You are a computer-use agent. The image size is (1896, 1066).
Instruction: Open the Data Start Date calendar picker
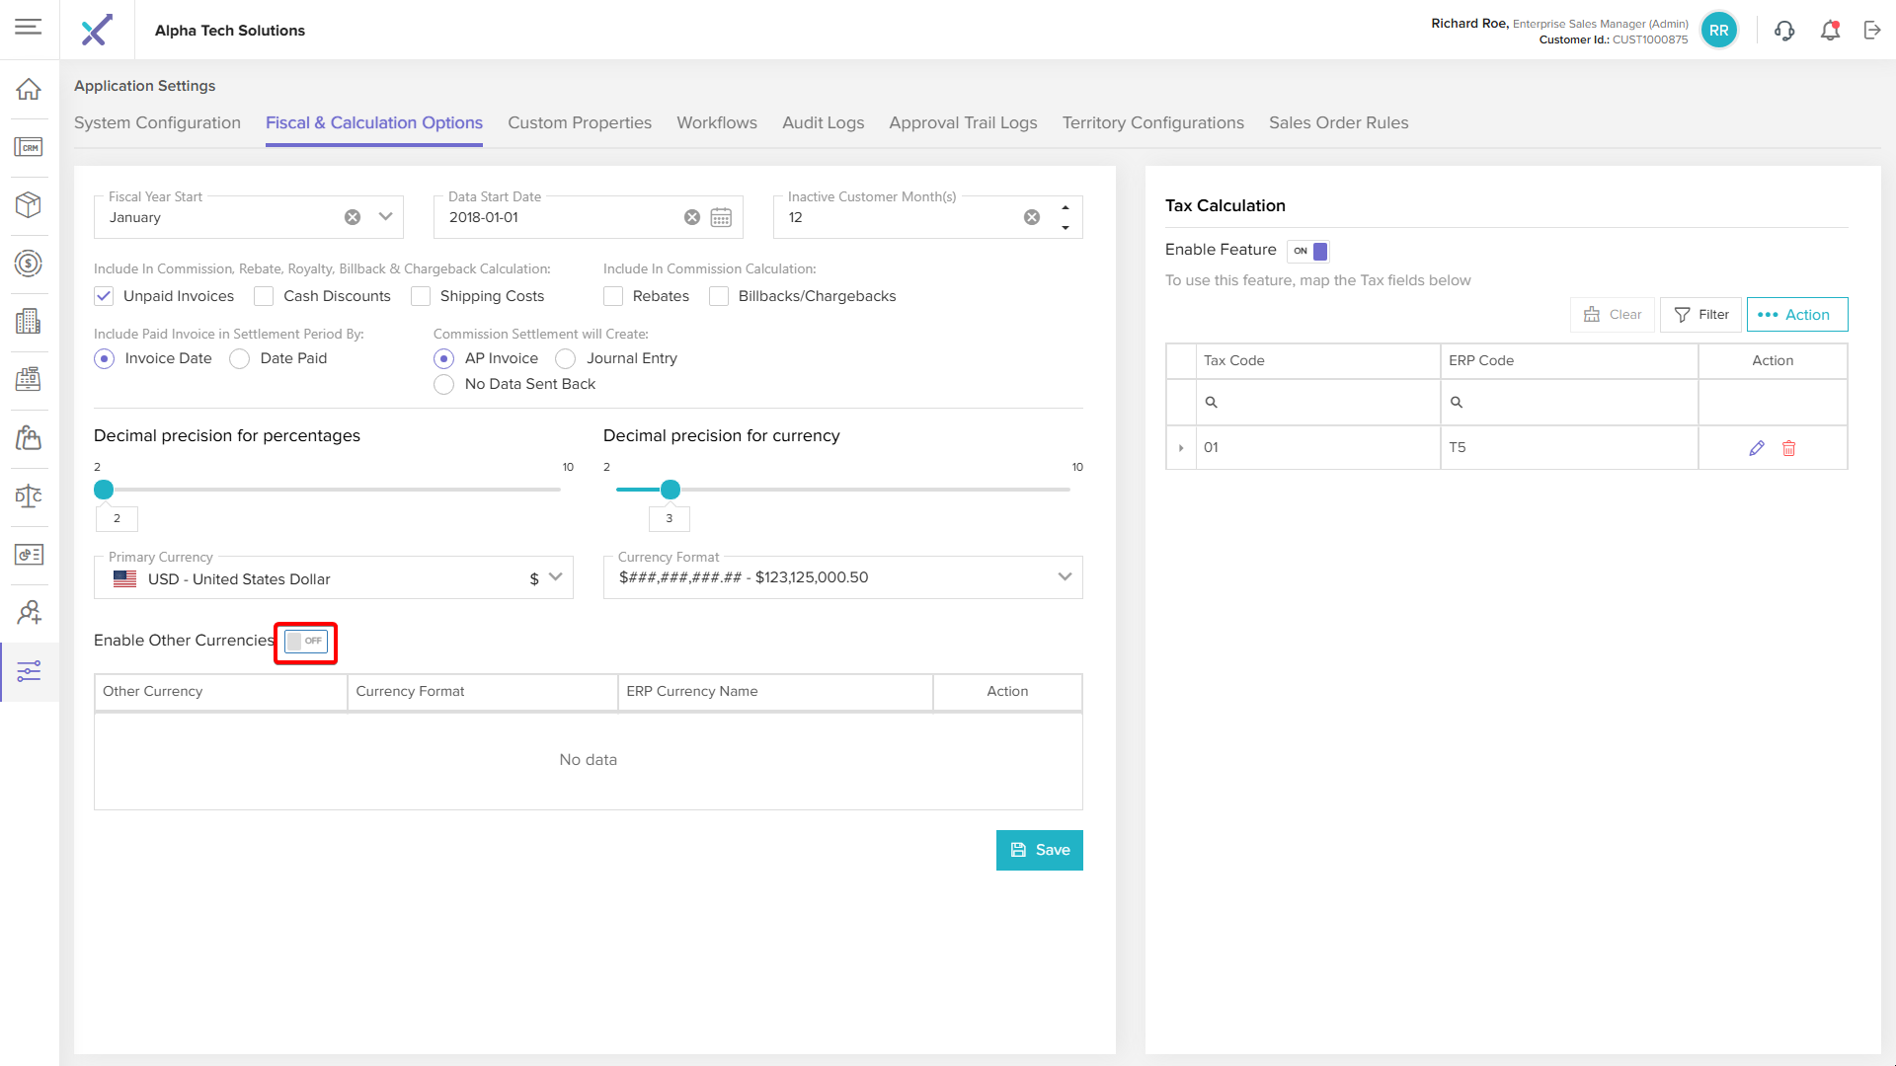[721, 217]
